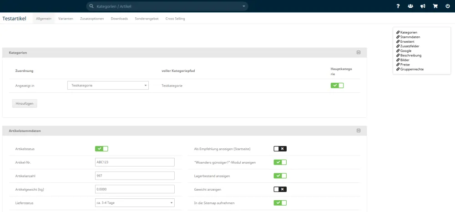Click the Hinzufügen button
This screenshot has height=212, width=455.
pos(25,104)
